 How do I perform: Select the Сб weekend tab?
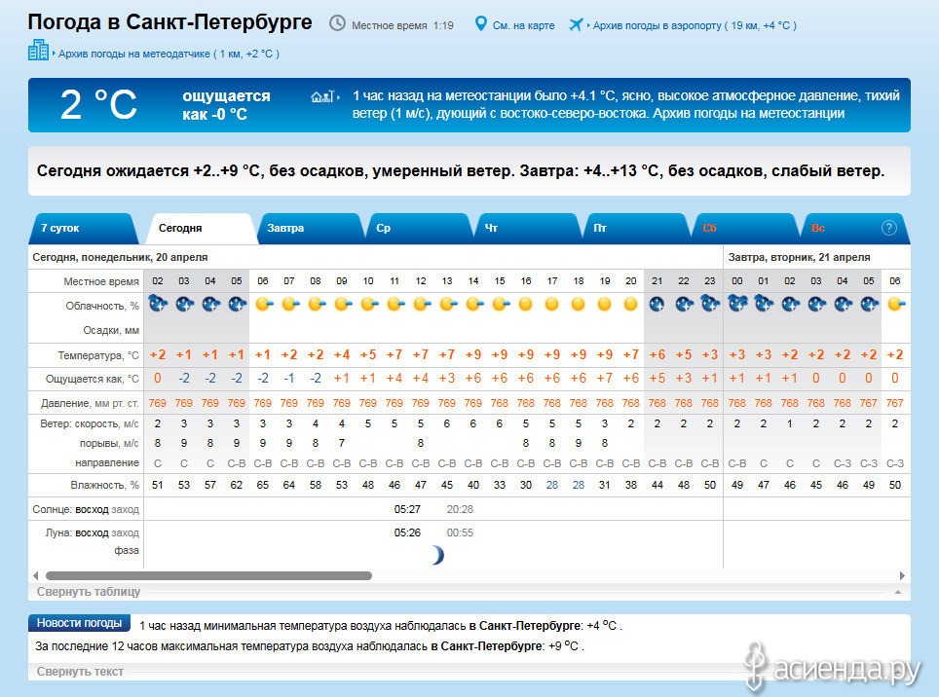709,228
